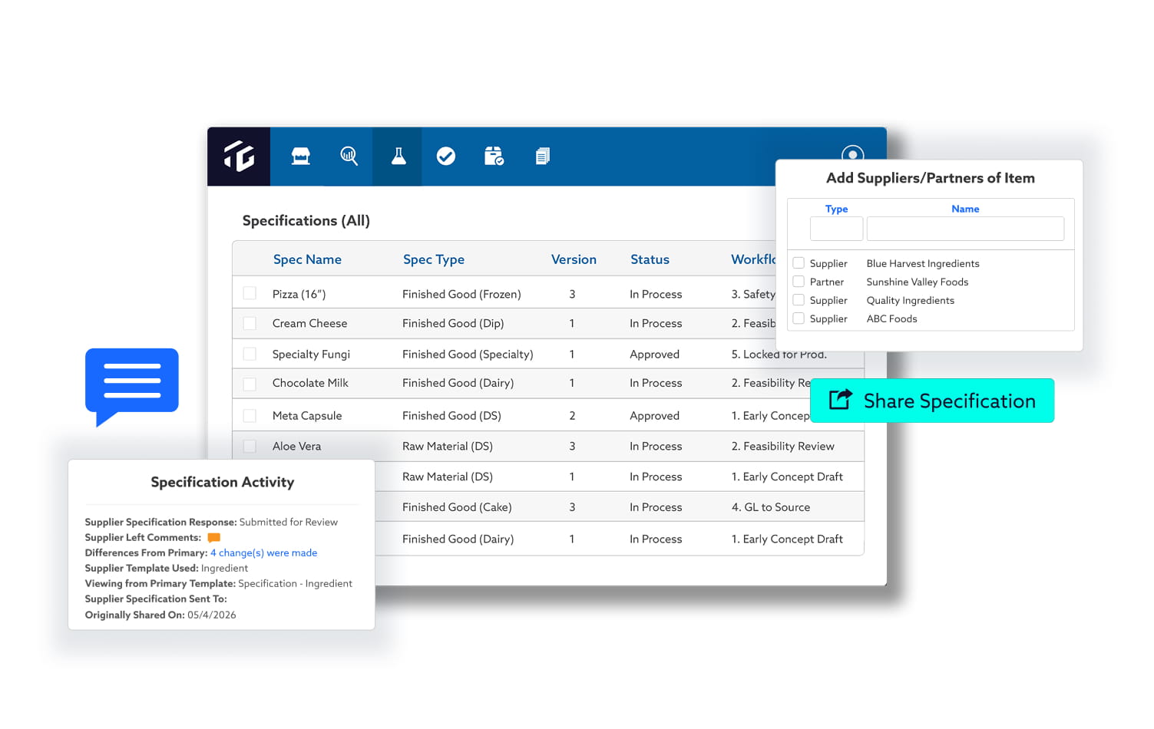Open the stacked documents icon

[x=543, y=157]
